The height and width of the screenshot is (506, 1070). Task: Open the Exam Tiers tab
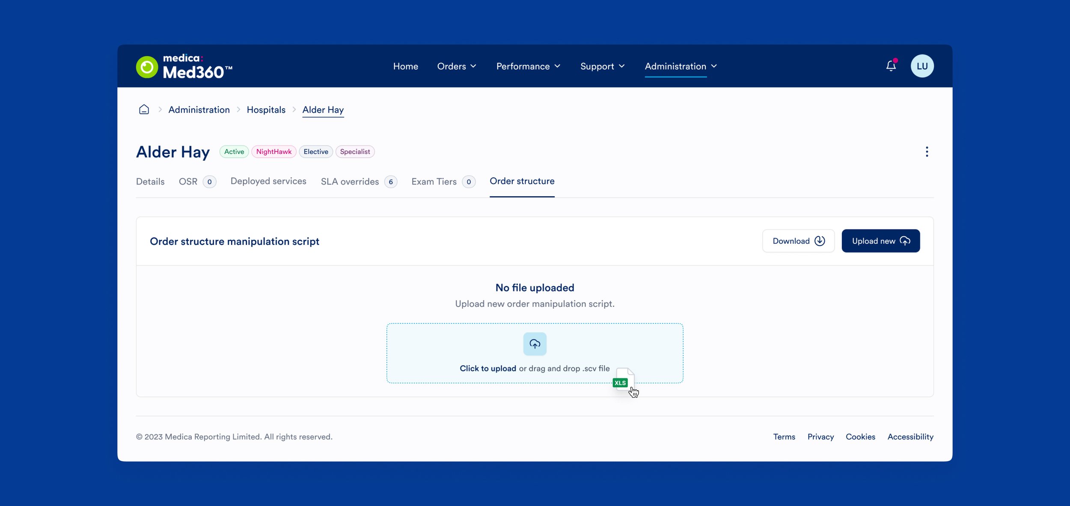pyautogui.click(x=443, y=182)
